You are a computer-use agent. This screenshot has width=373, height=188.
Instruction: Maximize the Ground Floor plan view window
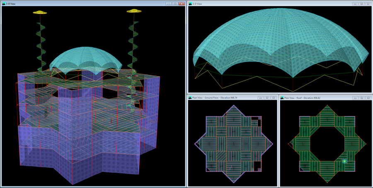click(267, 98)
